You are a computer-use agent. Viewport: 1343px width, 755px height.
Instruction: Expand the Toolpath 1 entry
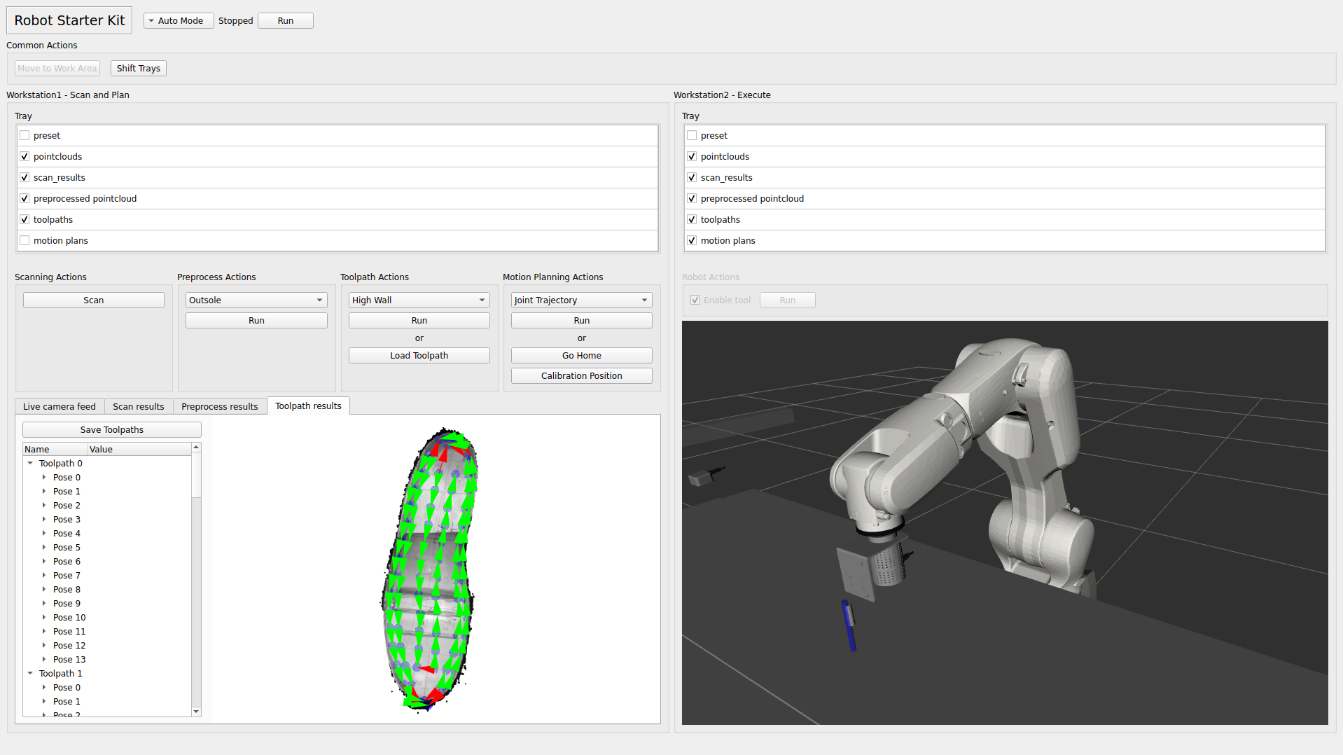[x=30, y=673]
